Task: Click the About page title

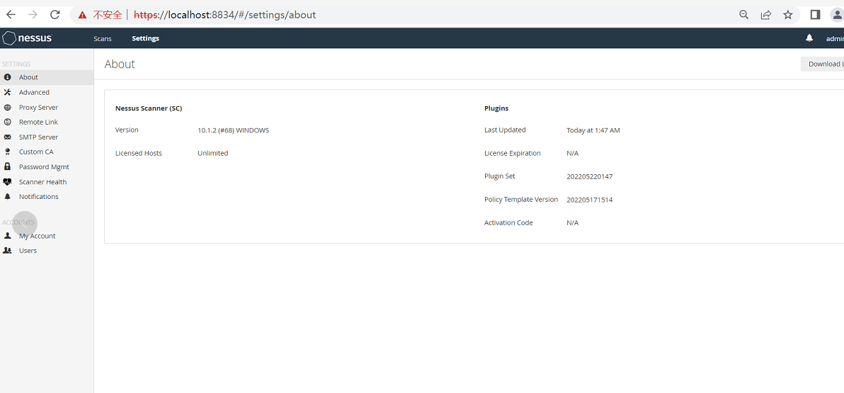Action: (x=120, y=64)
